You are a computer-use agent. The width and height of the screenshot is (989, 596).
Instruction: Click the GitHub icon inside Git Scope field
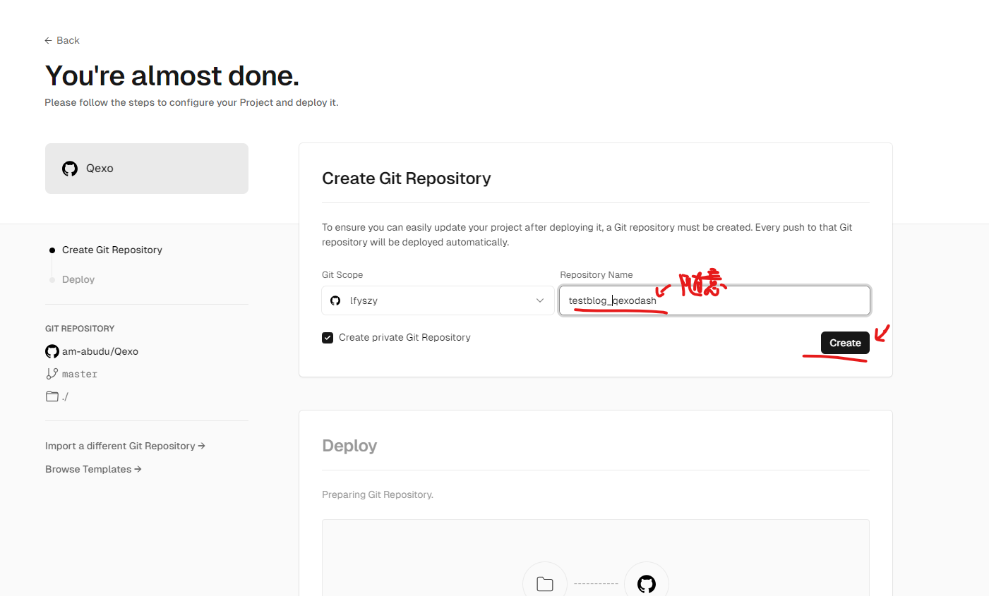335,300
